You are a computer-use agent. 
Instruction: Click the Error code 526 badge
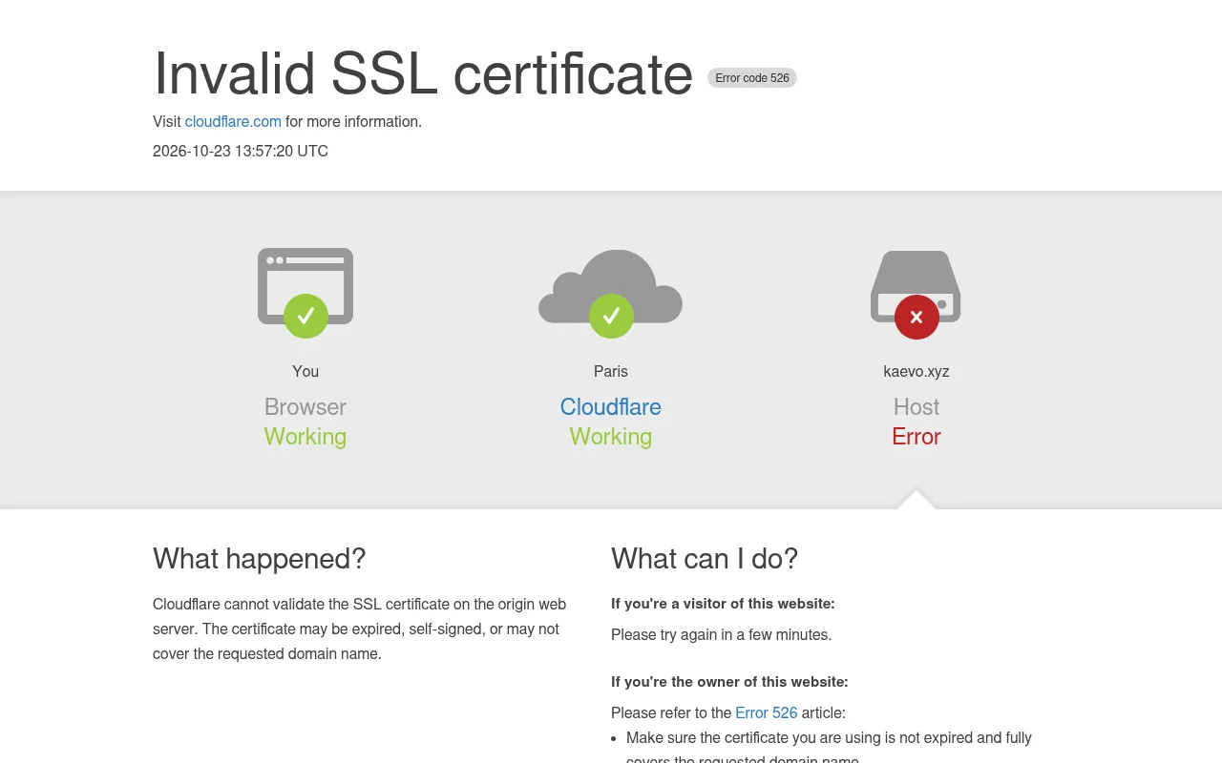[x=752, y=78]
